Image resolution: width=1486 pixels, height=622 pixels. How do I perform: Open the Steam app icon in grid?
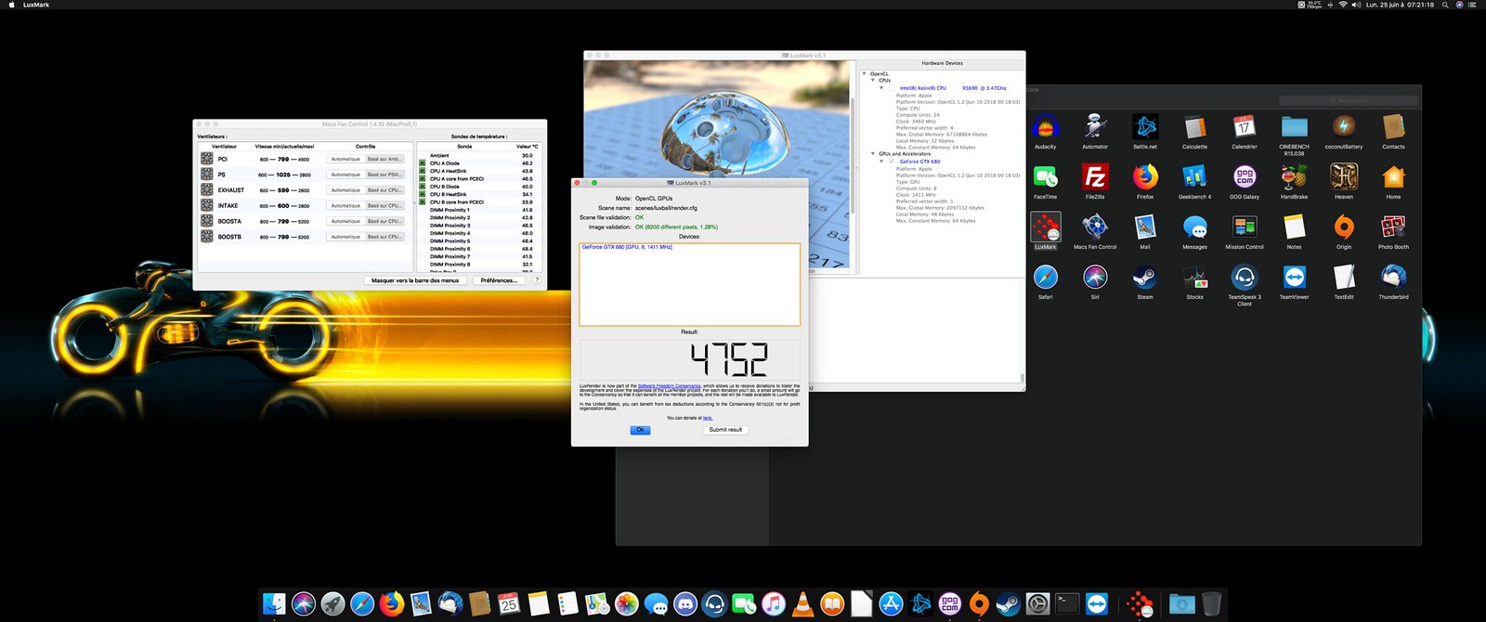coord(1145,277)
